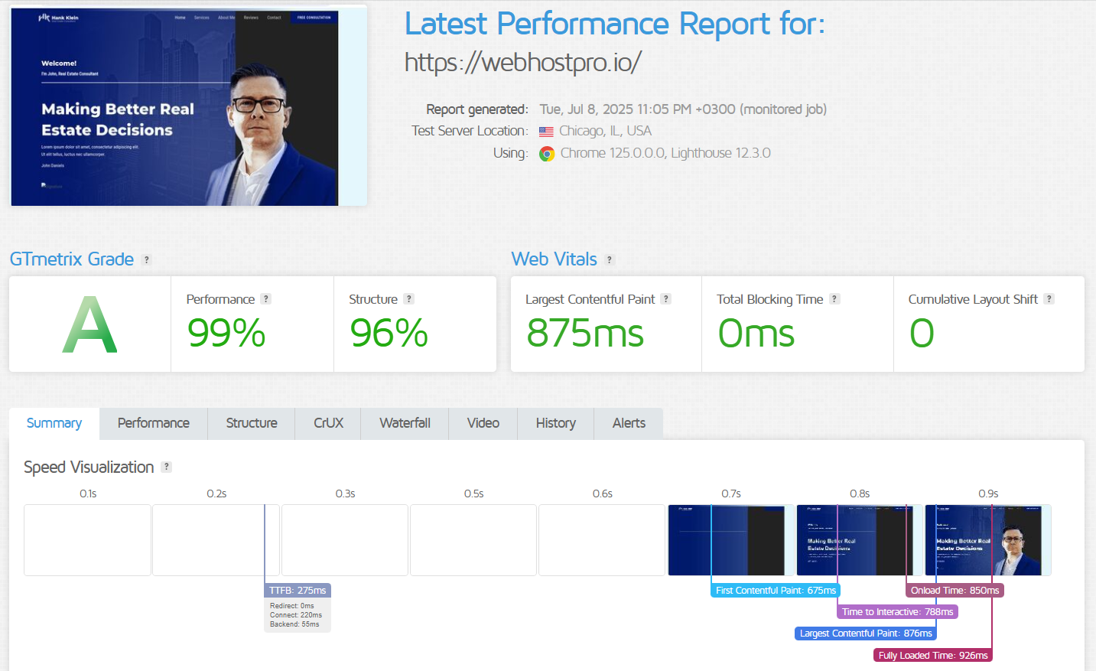Click help icon beside Speed Visualization heading
The image size is (1096, 671).
(167, 467)
